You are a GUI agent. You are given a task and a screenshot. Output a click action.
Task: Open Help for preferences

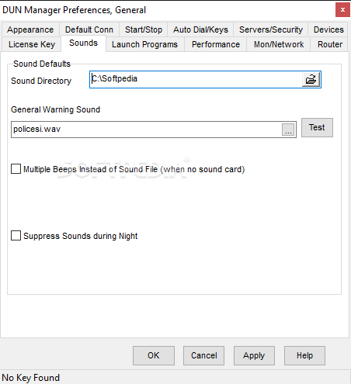pos(304,355)
